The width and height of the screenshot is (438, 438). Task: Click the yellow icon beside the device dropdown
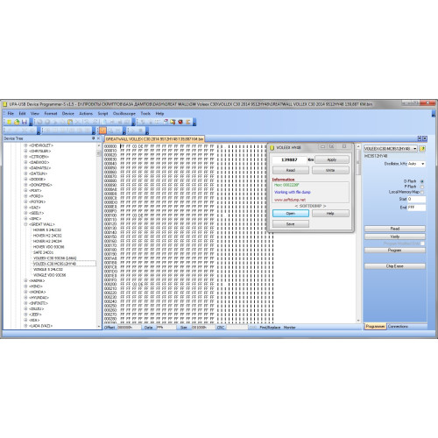click(422, 149)
